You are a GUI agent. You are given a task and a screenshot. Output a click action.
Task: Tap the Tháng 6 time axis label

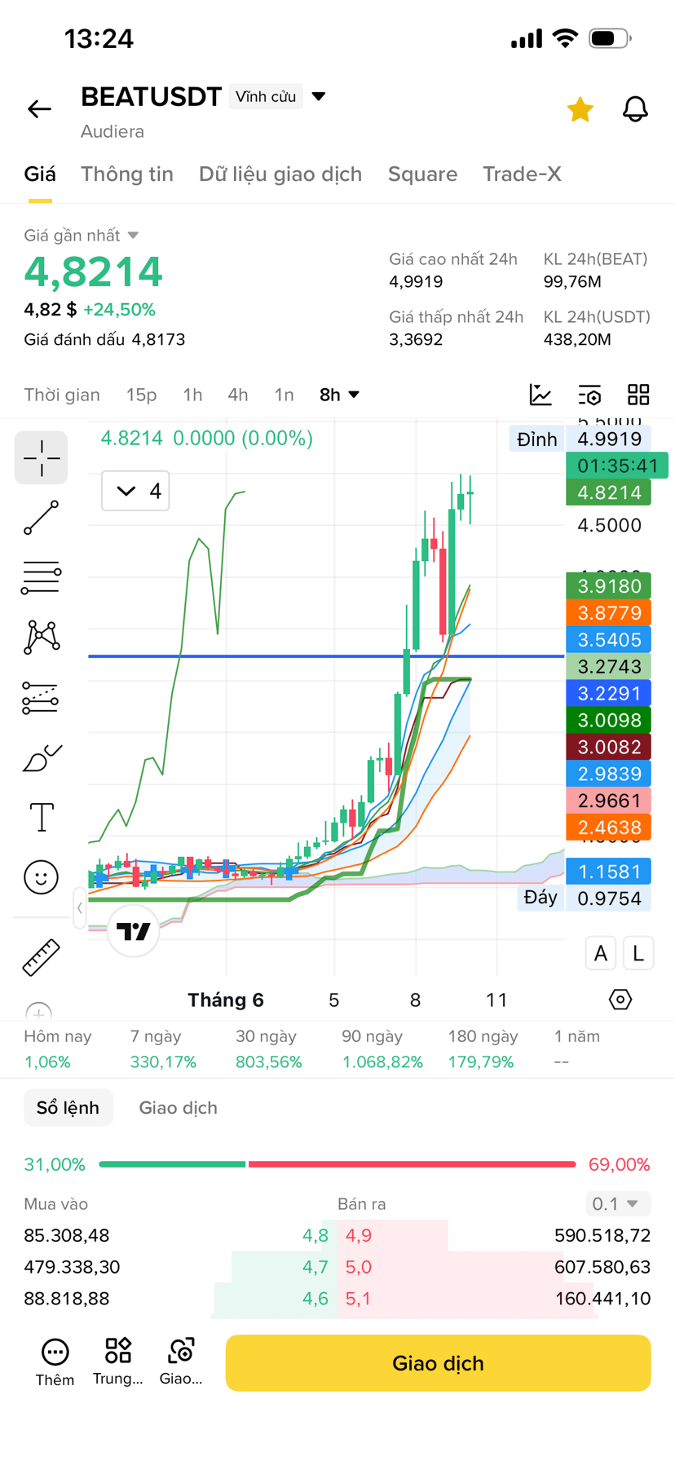226,1000
